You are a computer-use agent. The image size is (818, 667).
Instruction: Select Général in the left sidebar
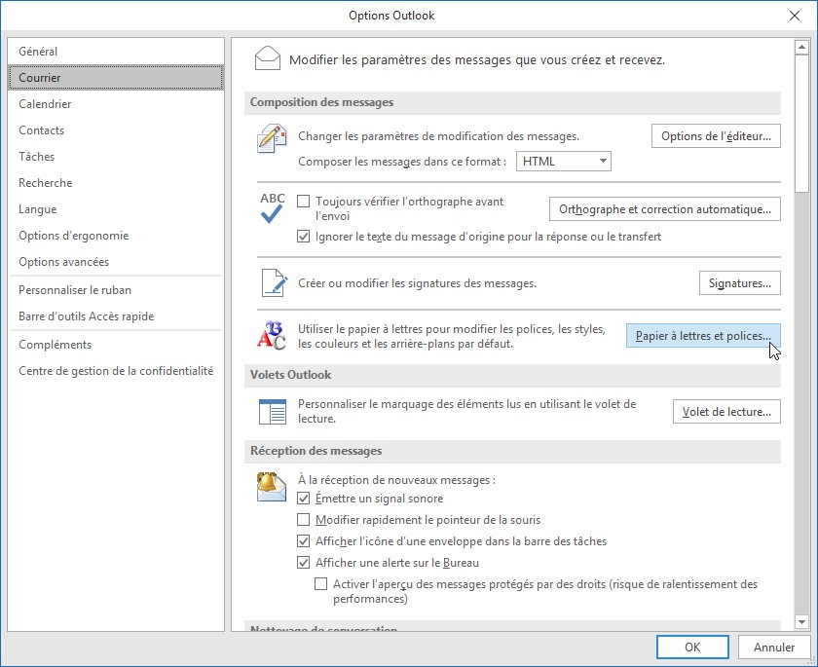pos(116,51)
